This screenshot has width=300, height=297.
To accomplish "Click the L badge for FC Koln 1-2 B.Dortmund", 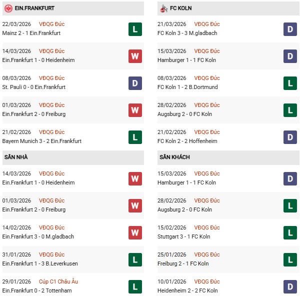I will (290, 83).
